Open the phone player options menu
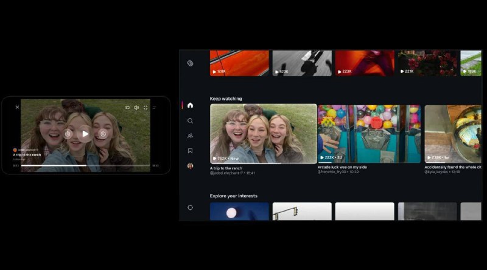The image size is (487, 270). [155, 108]
